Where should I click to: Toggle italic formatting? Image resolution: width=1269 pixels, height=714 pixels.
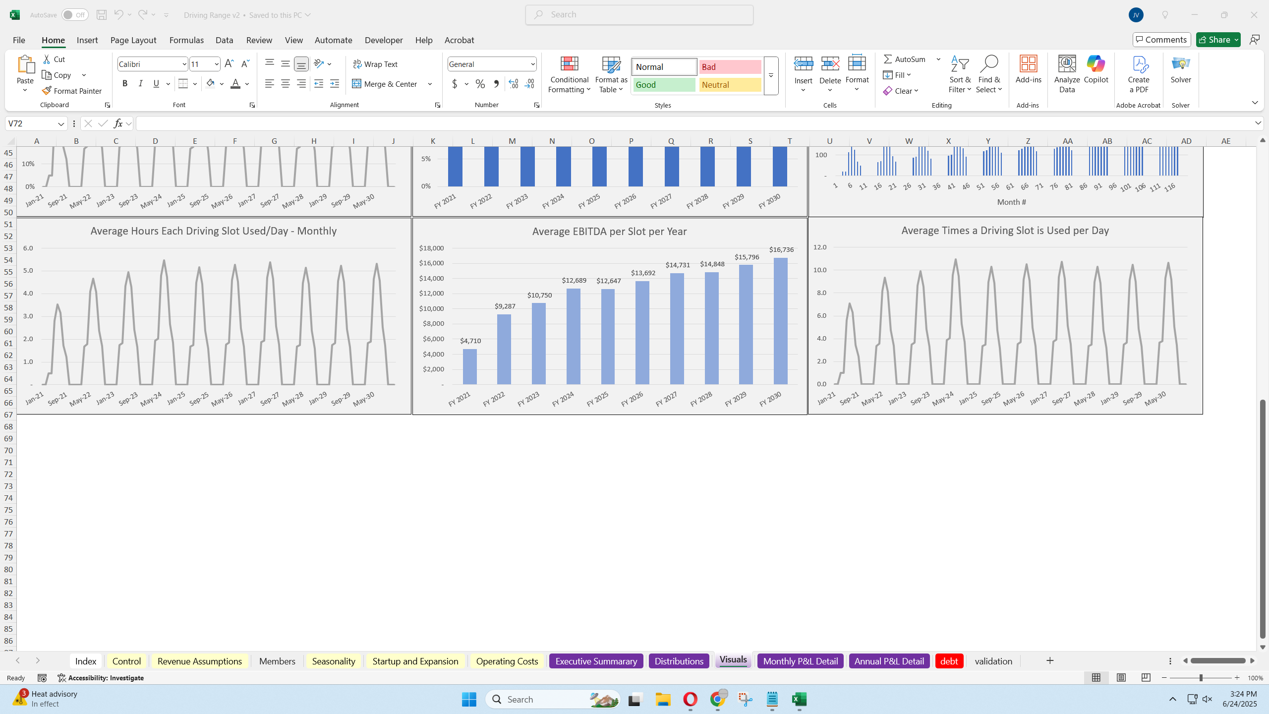(x=140, y=83)
